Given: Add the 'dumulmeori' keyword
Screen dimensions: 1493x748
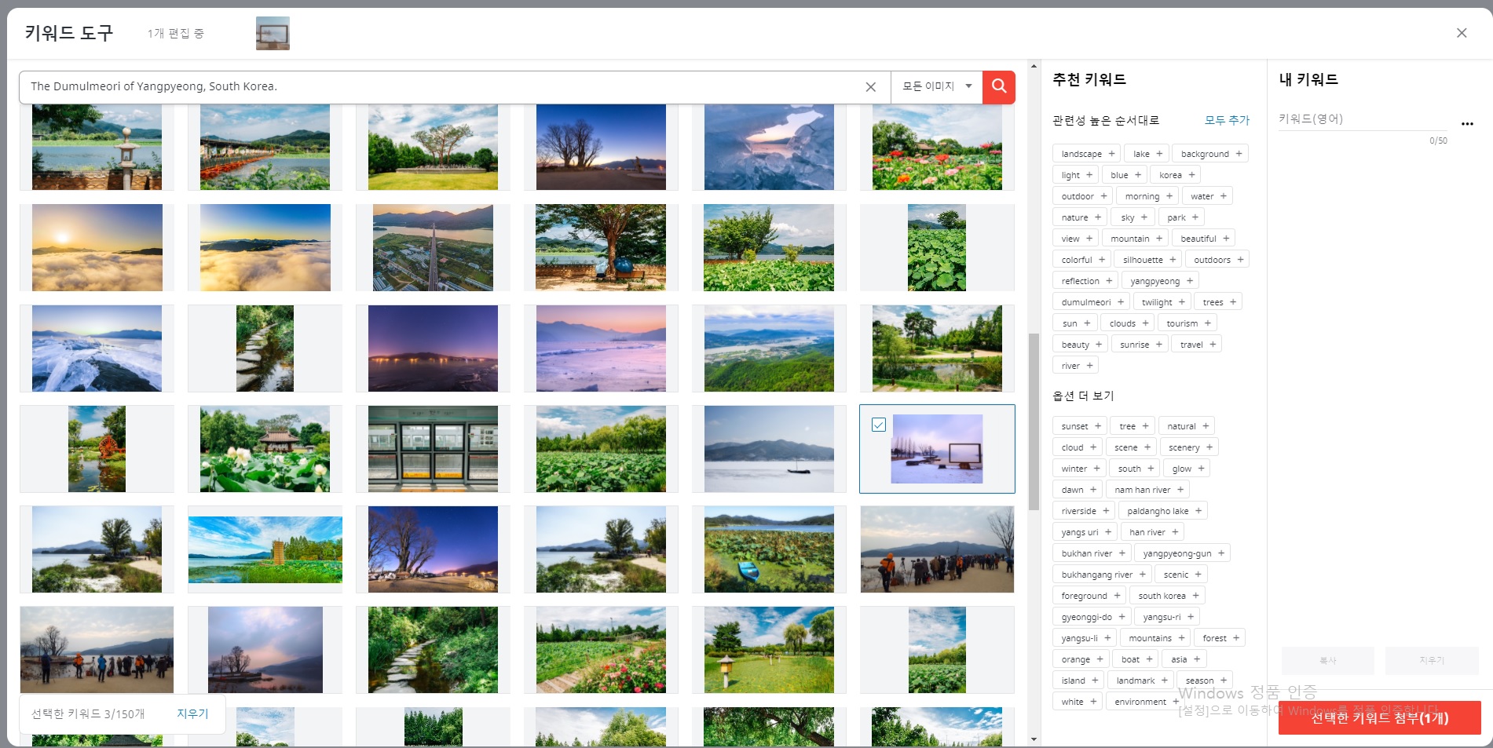Looking at the screenshot, I should point(1092,302).
